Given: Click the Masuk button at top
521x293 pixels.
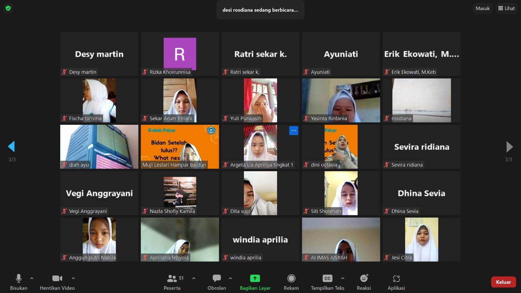Looking at the screenshot, I should pos(482,8).
